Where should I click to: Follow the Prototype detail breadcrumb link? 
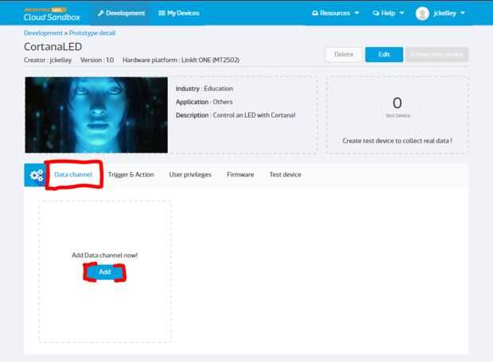[92, 33]
